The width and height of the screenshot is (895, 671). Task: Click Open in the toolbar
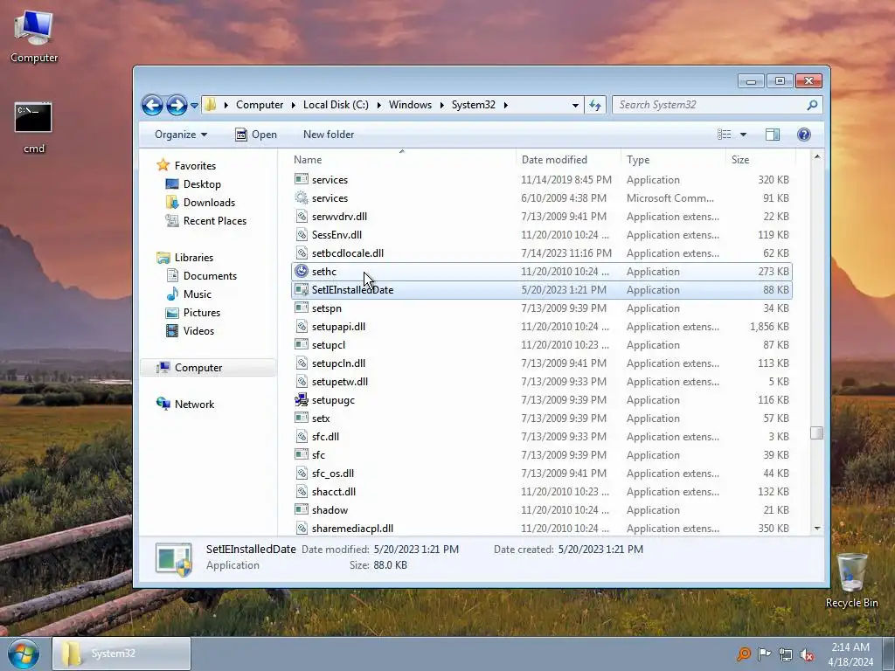click(256, 135)
